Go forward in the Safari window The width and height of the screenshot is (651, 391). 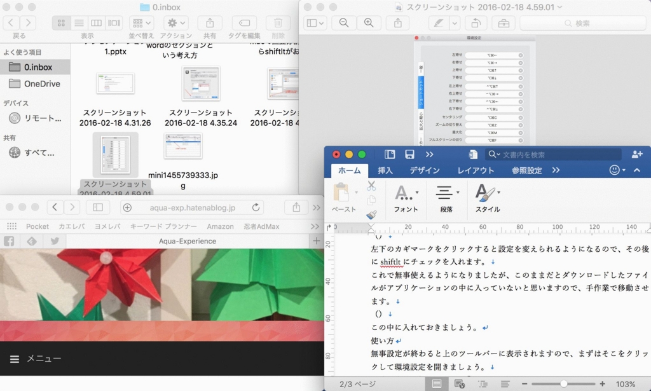tap(72, 207)
